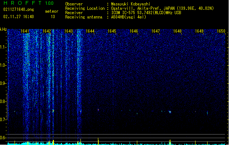The image size is (229, 145).
Task: Select the file name 0211271640.png
Action: [x=19, y=9]
